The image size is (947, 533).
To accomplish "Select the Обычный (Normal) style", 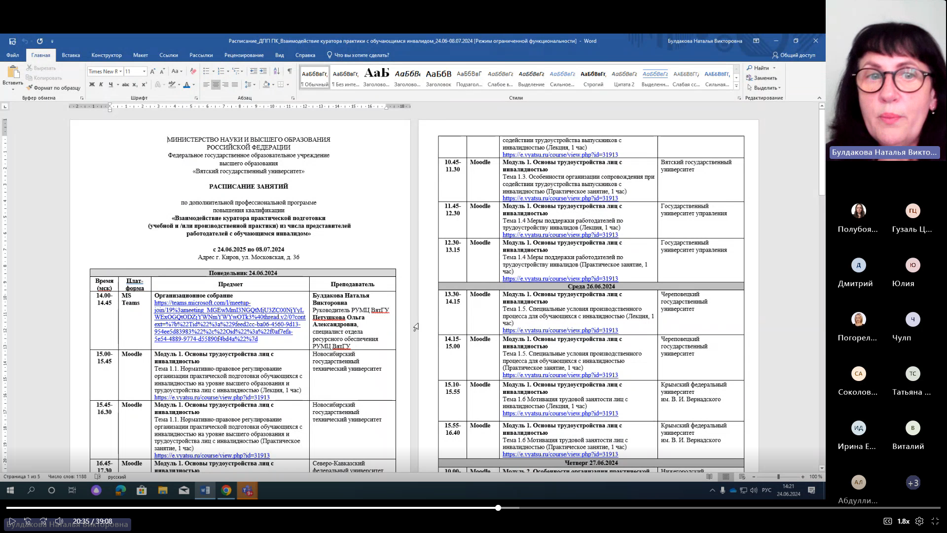I will click(314, 78).
